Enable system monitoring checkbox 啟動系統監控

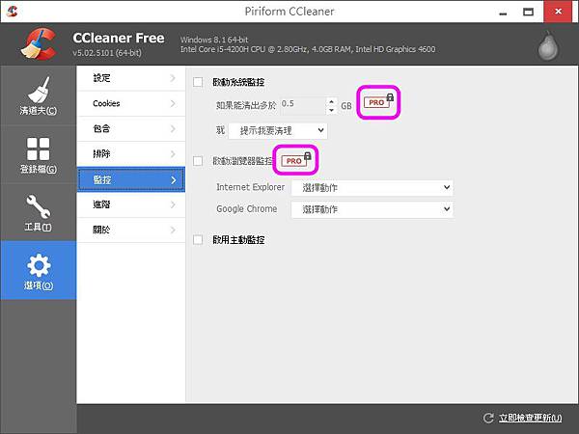198,82
